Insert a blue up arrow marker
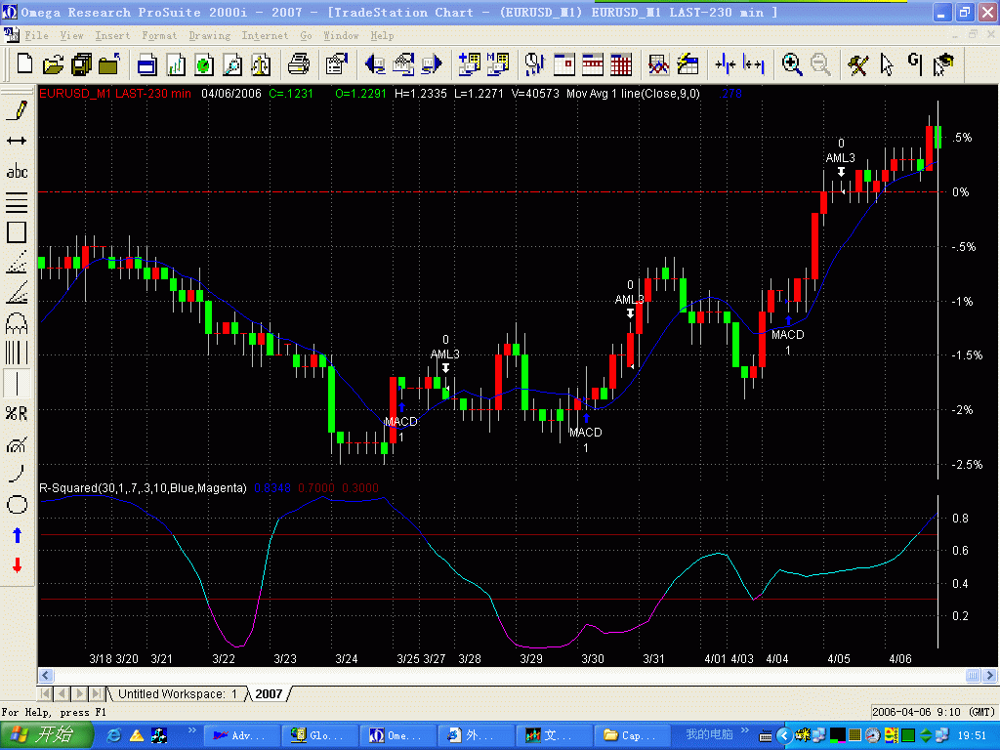 (17, 535)
